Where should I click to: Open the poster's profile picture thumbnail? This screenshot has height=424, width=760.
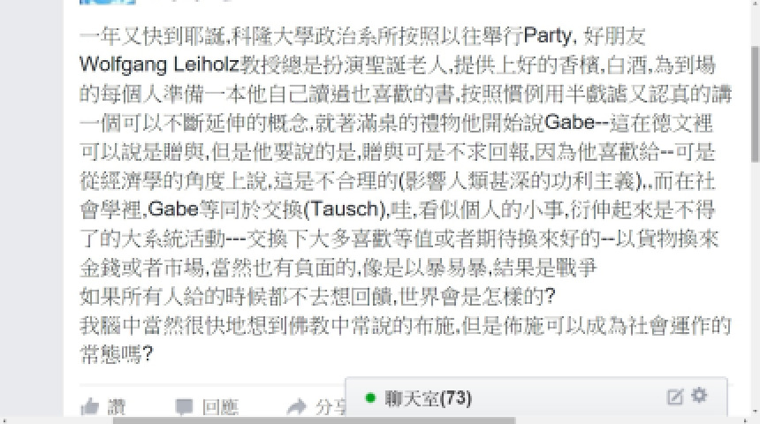[x=108, y=2]
